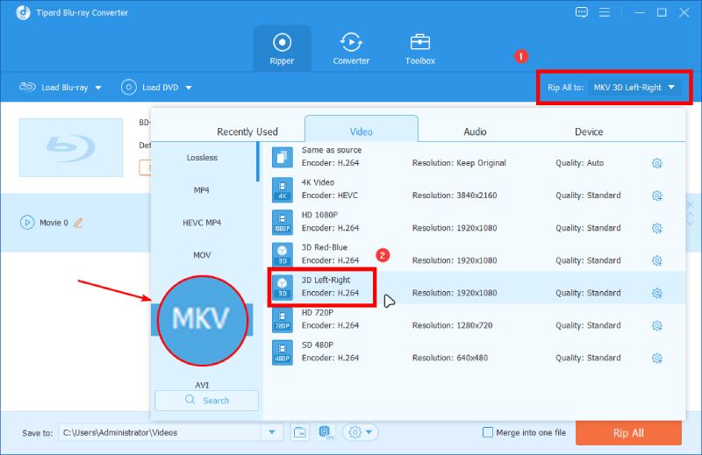The image size is (702, 455).
Task: Open the bottom settings gear dropdown
Action: [361, 432]
